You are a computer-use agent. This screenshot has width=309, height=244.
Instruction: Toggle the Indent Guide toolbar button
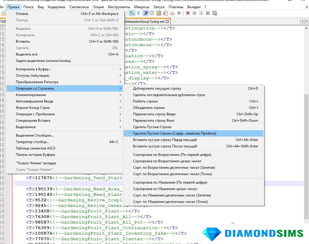[x=145, y=13]
